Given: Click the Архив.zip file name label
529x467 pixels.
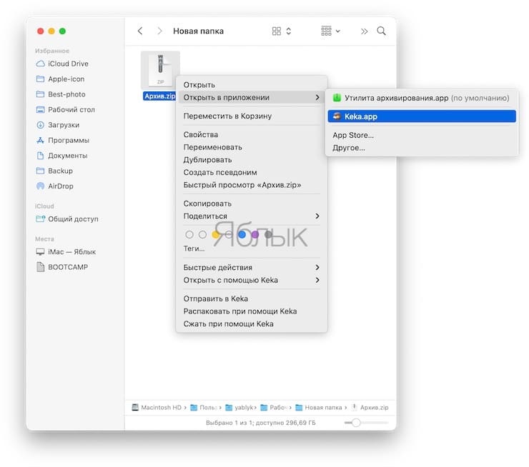Looking at the screenshot, I should (160, 96).
